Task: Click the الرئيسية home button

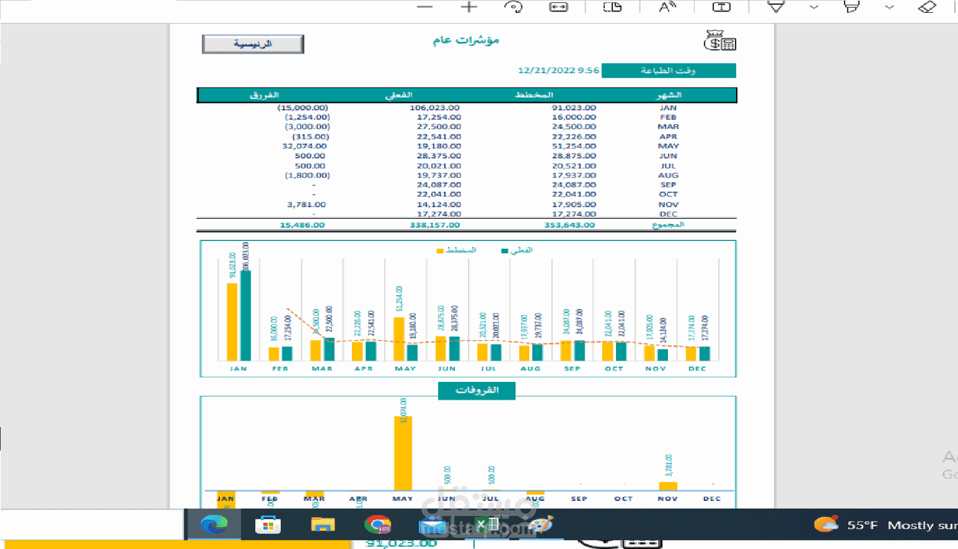Action: [253, 44]
